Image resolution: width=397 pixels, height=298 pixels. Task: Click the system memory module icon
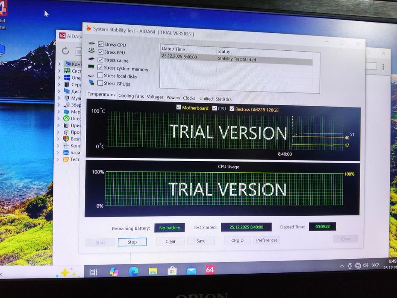91,67
